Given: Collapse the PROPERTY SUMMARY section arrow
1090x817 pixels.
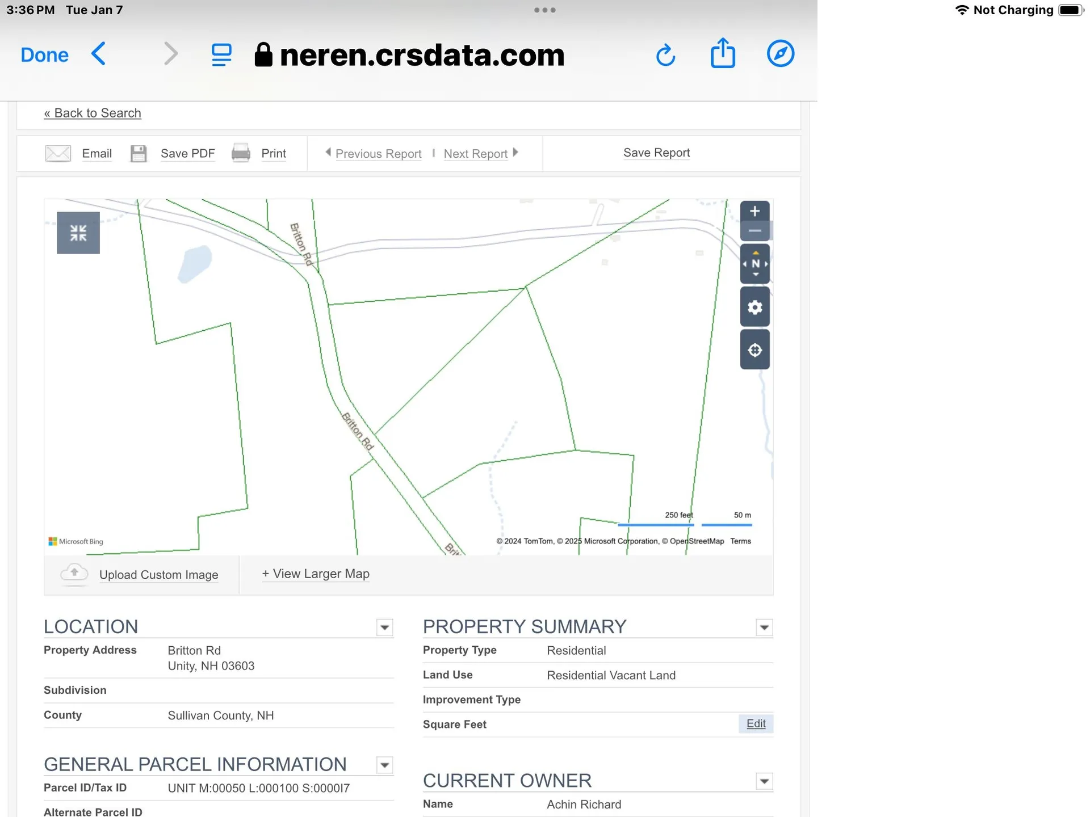Looking at the screenshot, I should (x=764, y=628).
